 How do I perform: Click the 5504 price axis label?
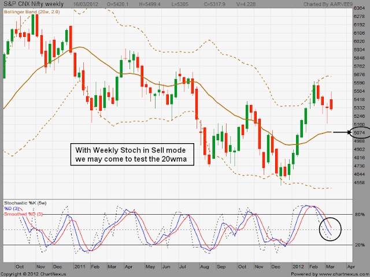point(359,91)
